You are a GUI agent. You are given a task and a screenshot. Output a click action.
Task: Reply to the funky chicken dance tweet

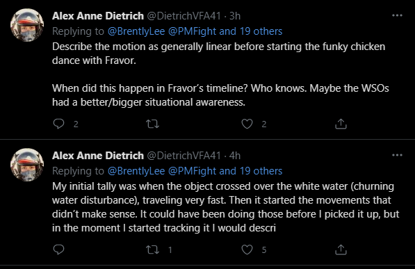[59, 124]
